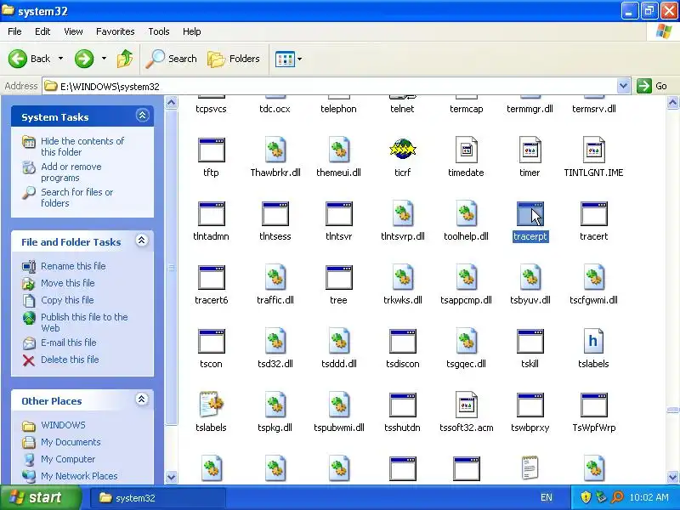Click Delete this file link
Viewport: 680px width, 510px height.
point(70,360)
